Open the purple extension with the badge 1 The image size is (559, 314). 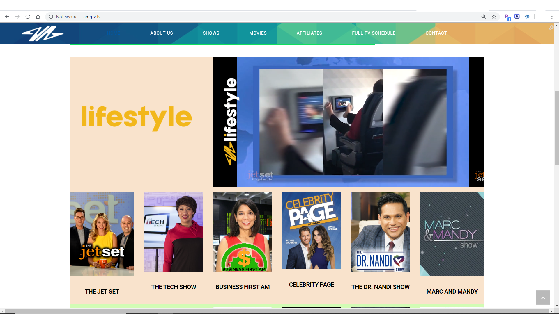click(507, 17)
